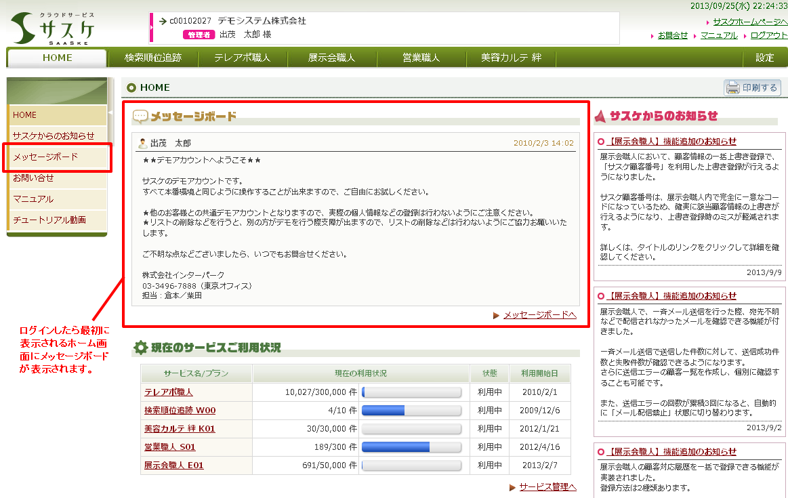The image size is (788, 498).
Task: Click the arrow icon before メッセージボードへ
Action: coord(496,315)
